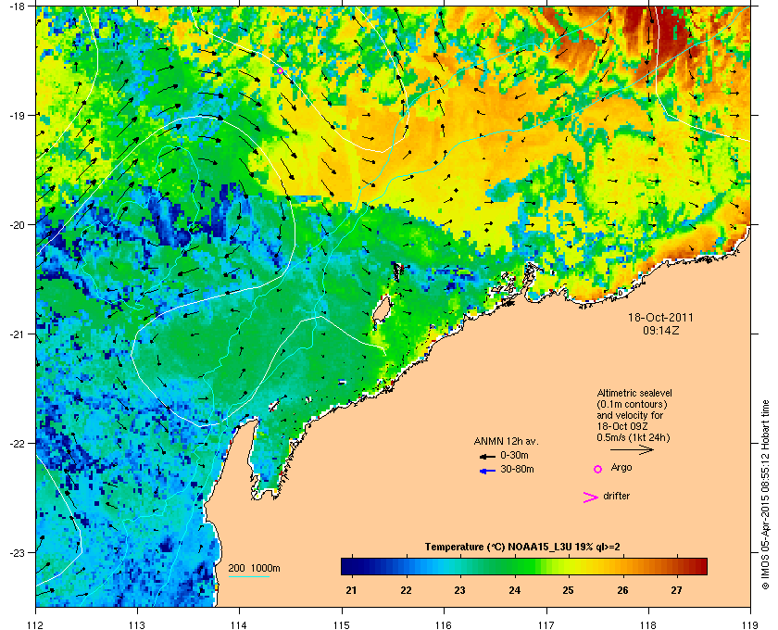
Task: Click the IMOS copyright timestamp text
Action: pos(765,495)
